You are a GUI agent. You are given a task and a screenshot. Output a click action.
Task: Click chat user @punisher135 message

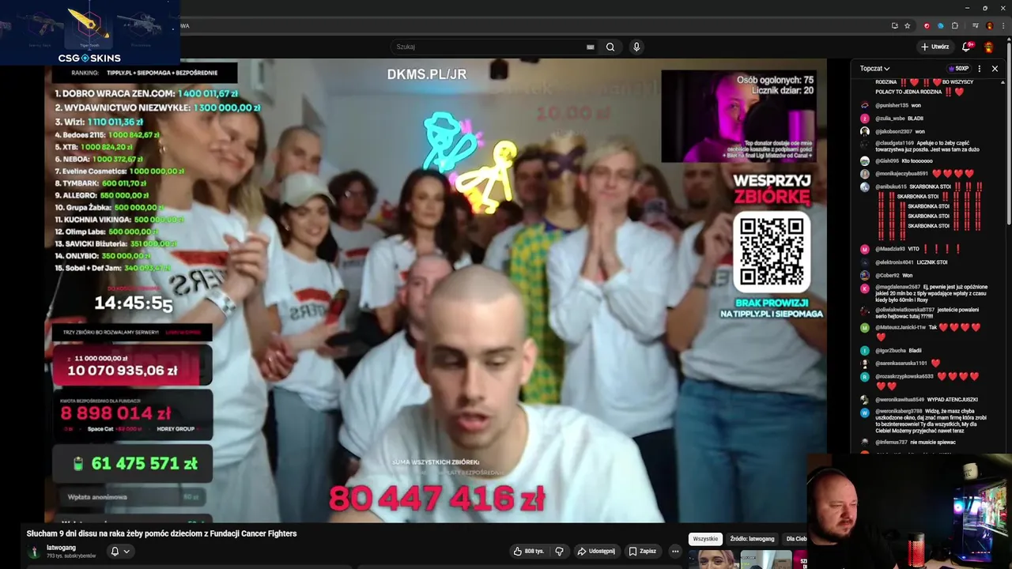(x=897, y=105)
